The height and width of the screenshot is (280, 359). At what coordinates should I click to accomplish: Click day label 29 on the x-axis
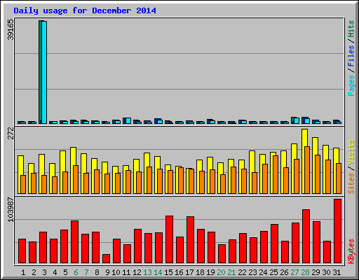coord(316,272)
